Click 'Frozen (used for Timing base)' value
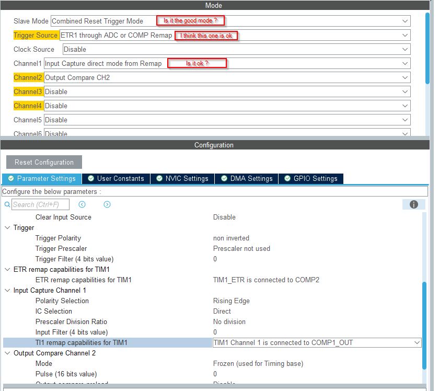 tap(258, 363)
